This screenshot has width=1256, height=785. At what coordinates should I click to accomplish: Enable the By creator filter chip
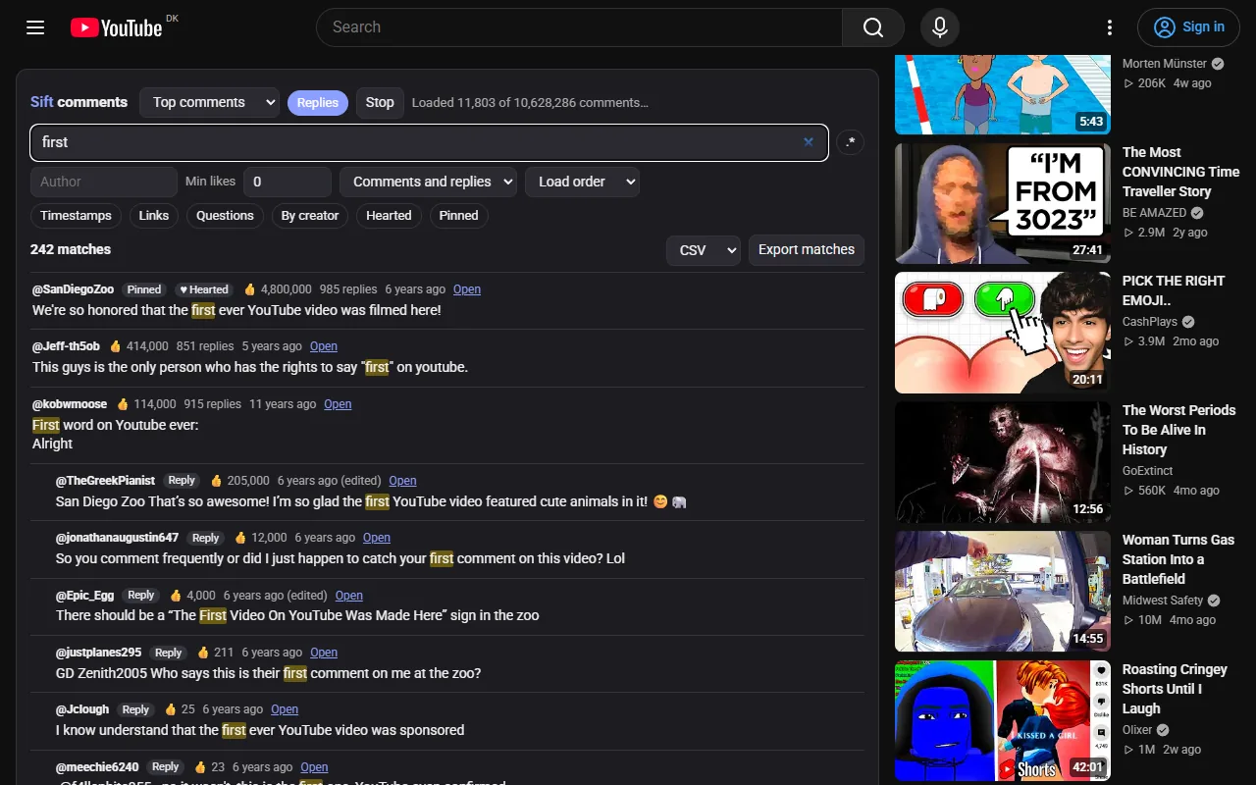[310, 216]
